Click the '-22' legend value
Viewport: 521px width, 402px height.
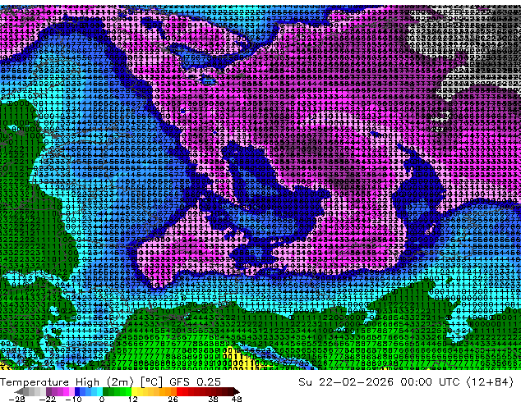tap(47, 399)
